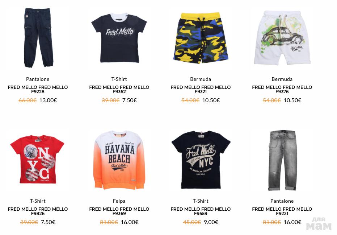View the white car-print Bermuda shorts photo

click(x=282, y=38)
